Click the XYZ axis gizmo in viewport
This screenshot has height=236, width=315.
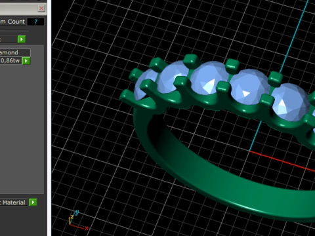(x=78, y=220)
